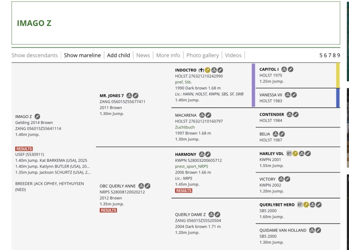Select the Add child menu item
Viewport: 349px width, 250px height.
coord(118,55)
